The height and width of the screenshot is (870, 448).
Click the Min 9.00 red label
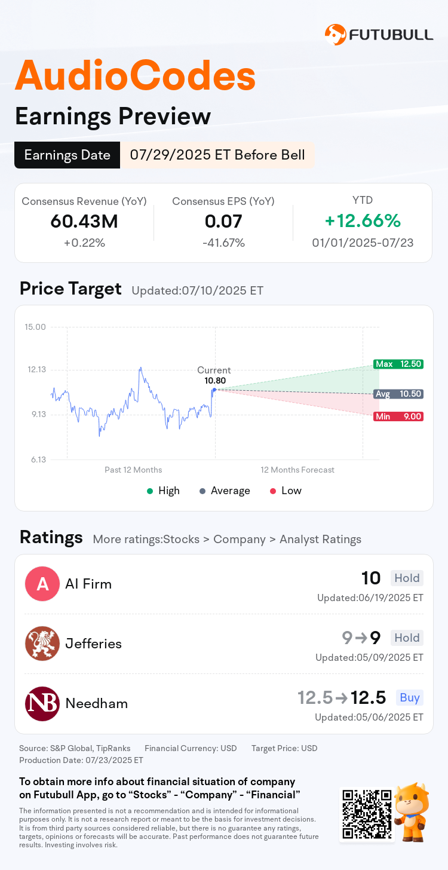(x=398, y=416)
